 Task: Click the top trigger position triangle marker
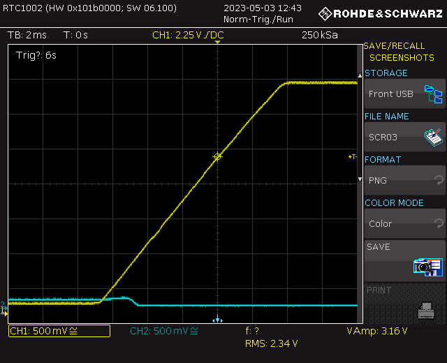tap(217, 42)
